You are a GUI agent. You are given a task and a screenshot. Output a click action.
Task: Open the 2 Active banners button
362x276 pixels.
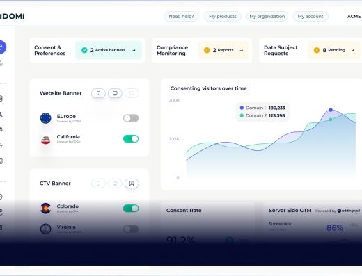coord(109,50)
